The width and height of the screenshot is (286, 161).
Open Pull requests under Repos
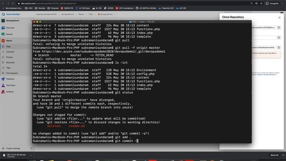click(x=12, y=73)
